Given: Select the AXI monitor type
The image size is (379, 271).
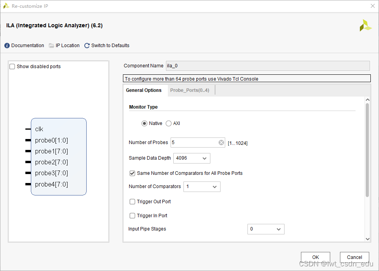Looking at the screenshot, I should [x=169, y=123].
